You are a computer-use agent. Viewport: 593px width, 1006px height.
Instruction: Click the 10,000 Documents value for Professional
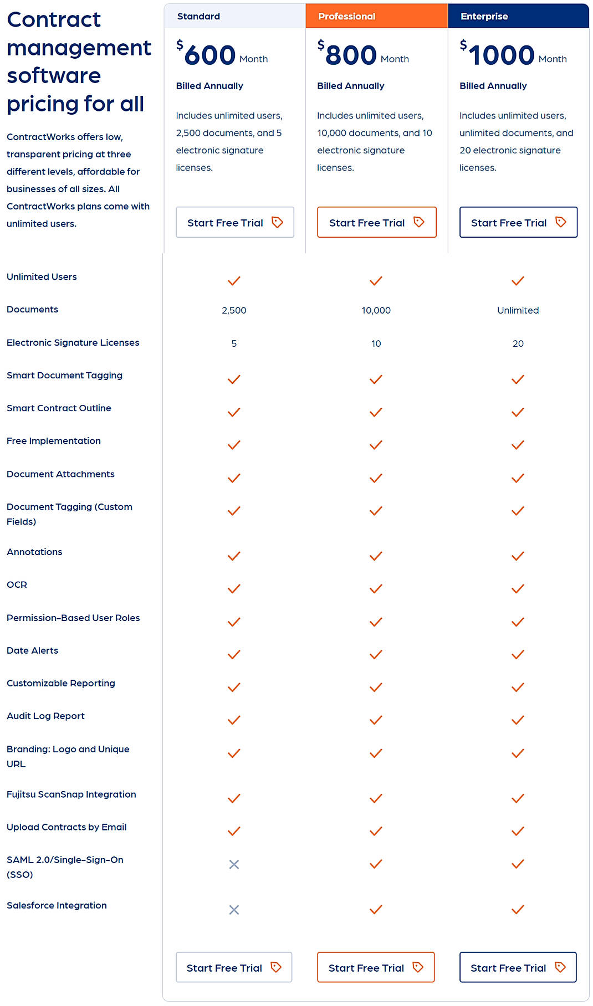click(x=376, y=310)
